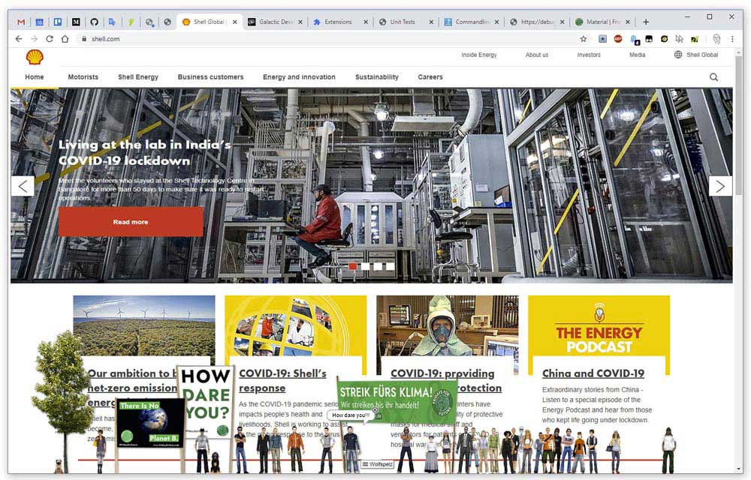
Task: Open the user profile avatar
Action: 716,39
